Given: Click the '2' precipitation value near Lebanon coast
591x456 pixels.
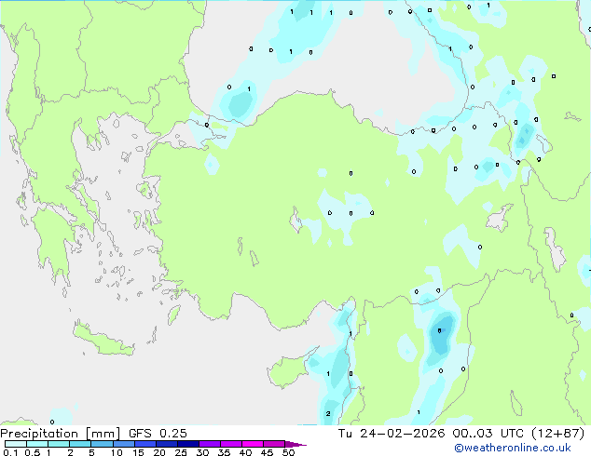Looking at the screenshot, I should click(328, 413).
